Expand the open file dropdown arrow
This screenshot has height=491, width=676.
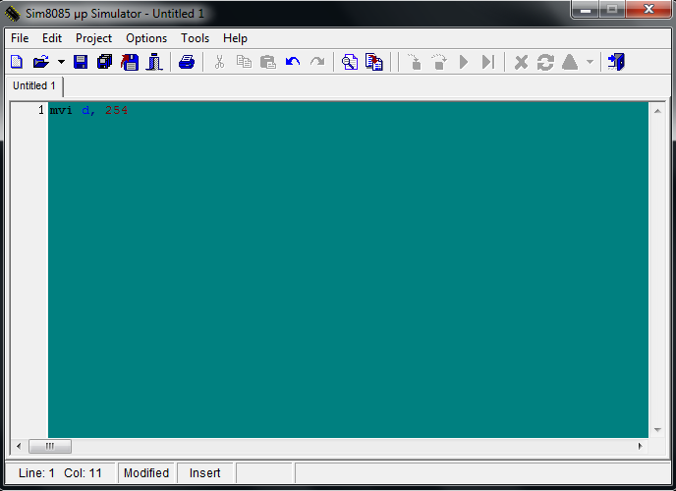61,62
